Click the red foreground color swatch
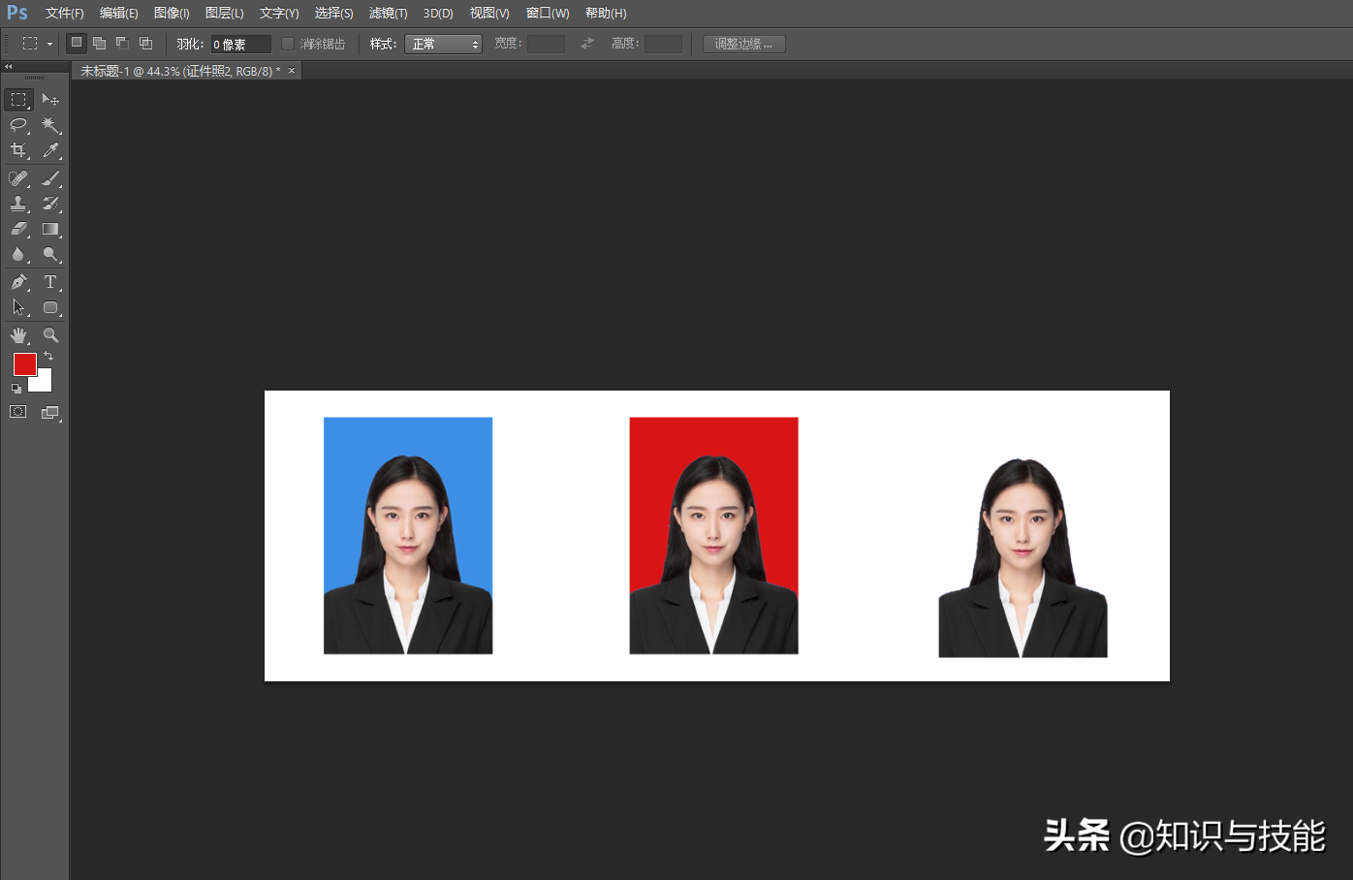1353x880 pixels. pyautogui.click(x=24, y=364)
